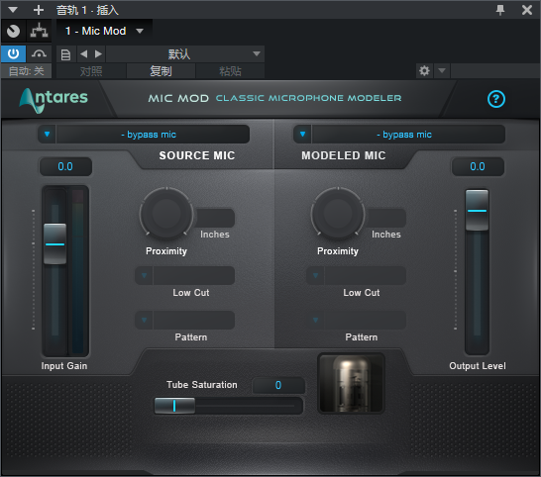The image size is (541, 477).
Task: Open the Antares help question mark
Action: pyautogui.click(x=495, y=99)
